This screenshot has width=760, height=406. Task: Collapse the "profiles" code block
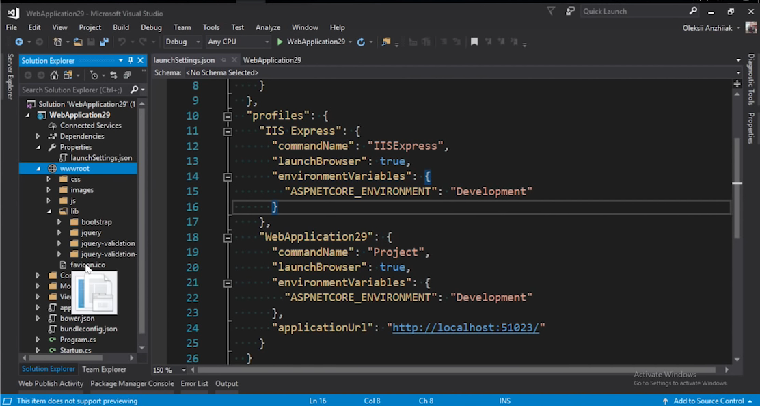point(228,116)
